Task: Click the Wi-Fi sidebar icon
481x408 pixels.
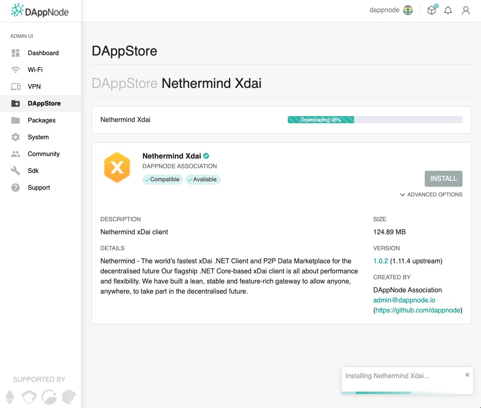Action: click(16, 70)
